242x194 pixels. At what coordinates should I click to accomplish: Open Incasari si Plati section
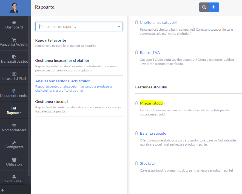[14, 76]
